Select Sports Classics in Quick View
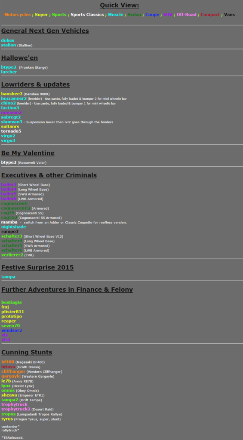 pos(87,15)
